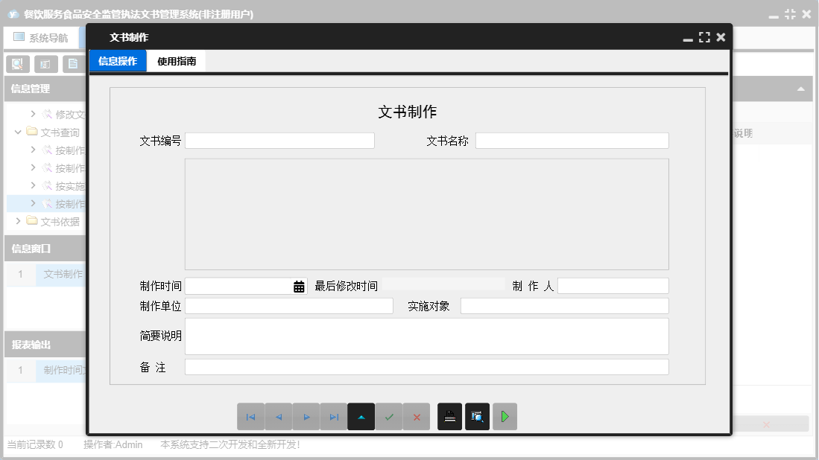Jump to the last record
The height and width of the screenshot is (460, 819).
[x=334, y=417]
